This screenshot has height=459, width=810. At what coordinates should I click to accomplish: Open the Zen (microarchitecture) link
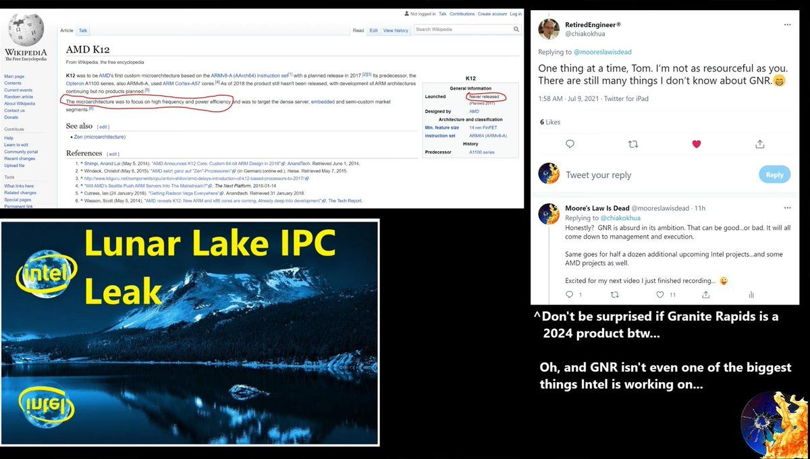coord(100,137)
